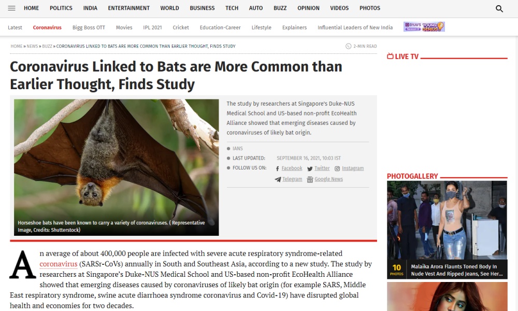Open the hamburger menu icon
518x311 pixels.
click(x=12, y=8)
